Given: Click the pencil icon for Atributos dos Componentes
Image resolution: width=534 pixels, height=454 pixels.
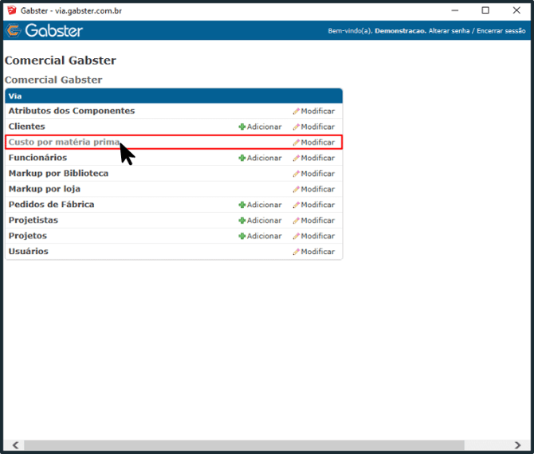Looking at the screenshot, I should 296,112.
